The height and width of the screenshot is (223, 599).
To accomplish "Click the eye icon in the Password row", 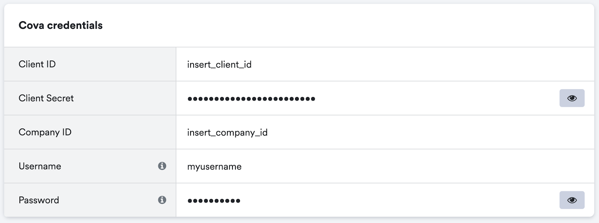I will pos(572,200).
